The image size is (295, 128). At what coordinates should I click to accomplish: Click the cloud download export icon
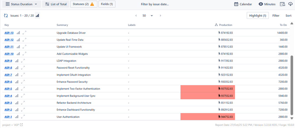click(290, 4)
